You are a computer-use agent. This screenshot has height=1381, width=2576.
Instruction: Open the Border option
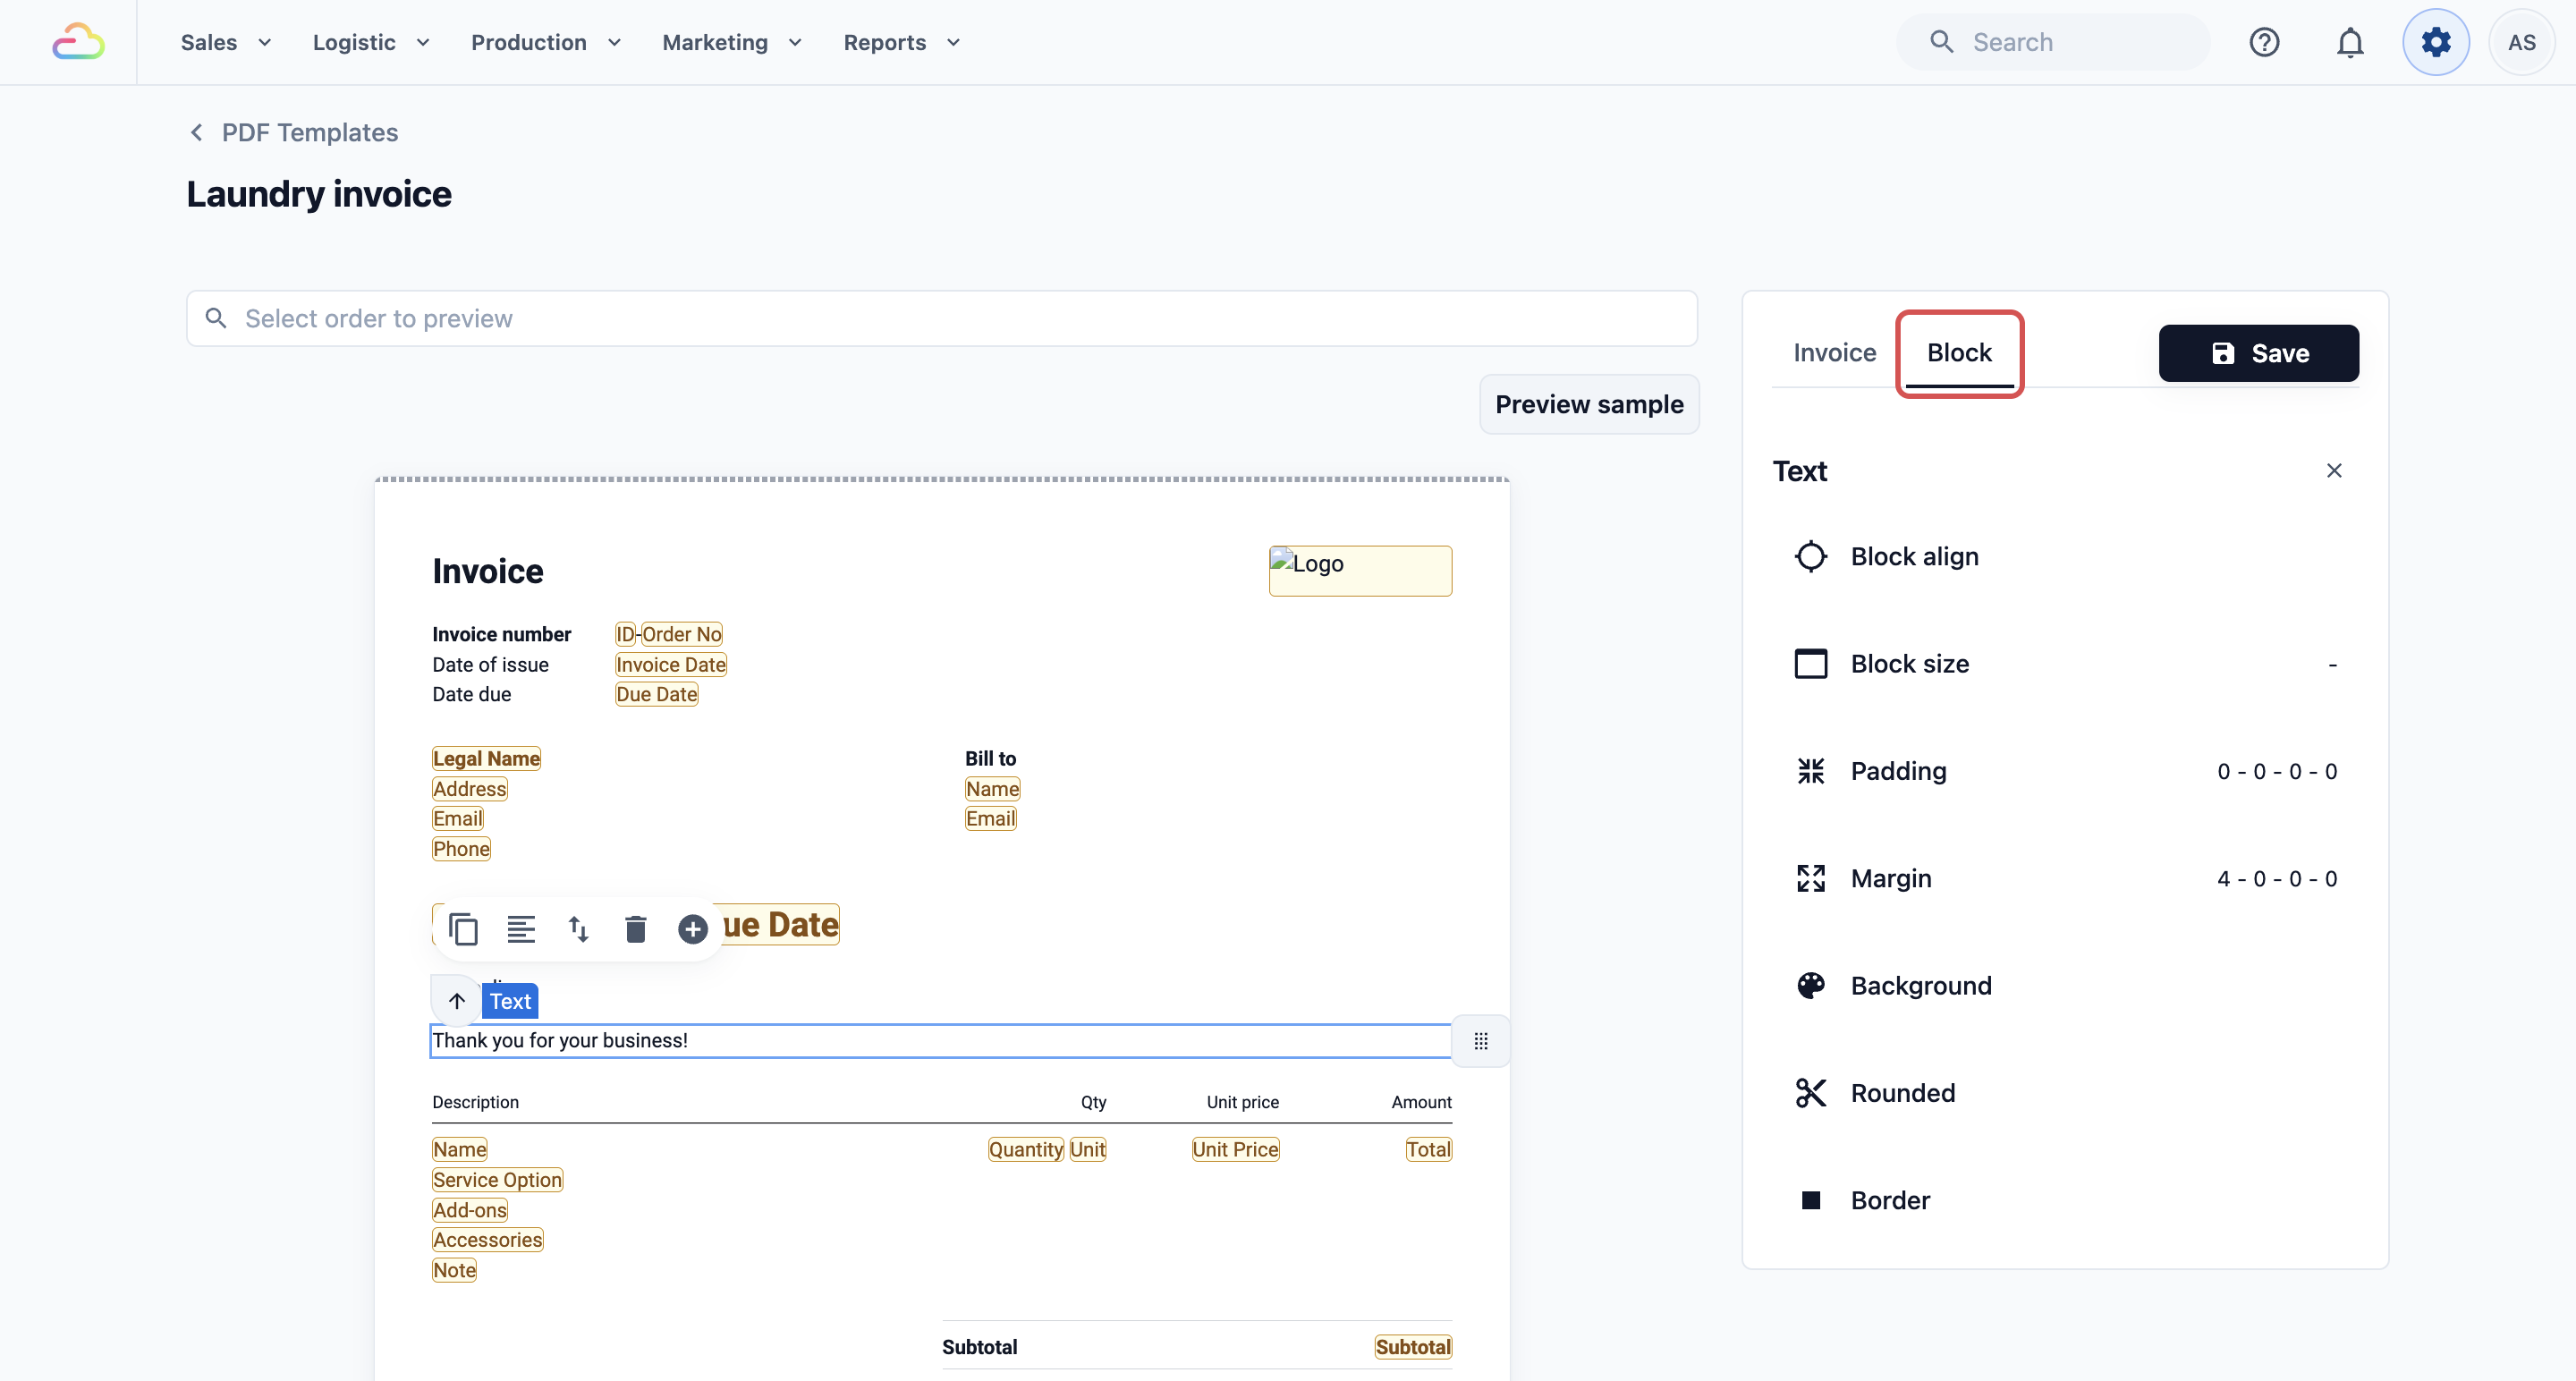pos(2065,1200)
